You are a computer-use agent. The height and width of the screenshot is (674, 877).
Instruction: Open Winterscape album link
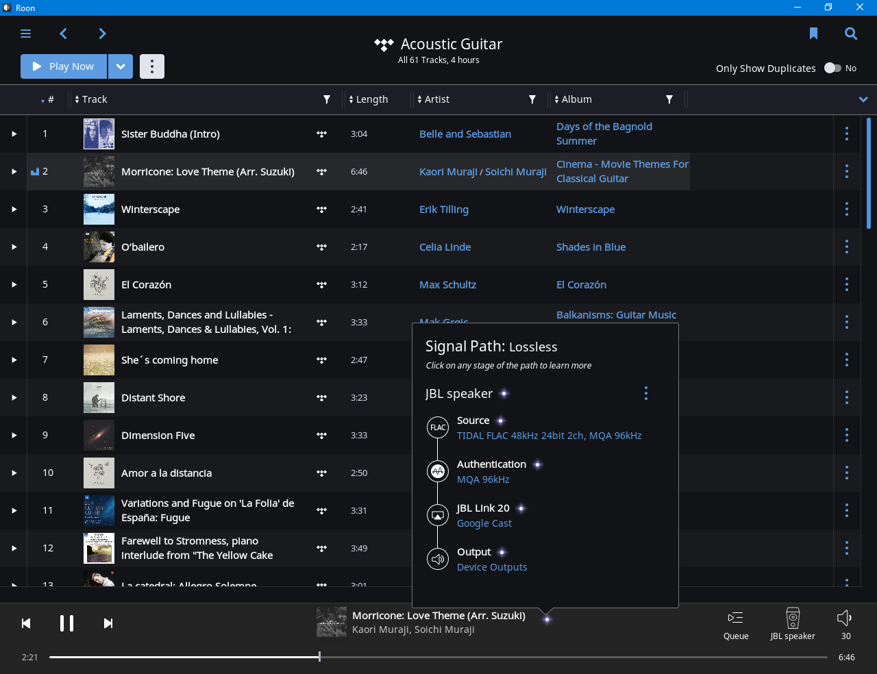[585, 210]
